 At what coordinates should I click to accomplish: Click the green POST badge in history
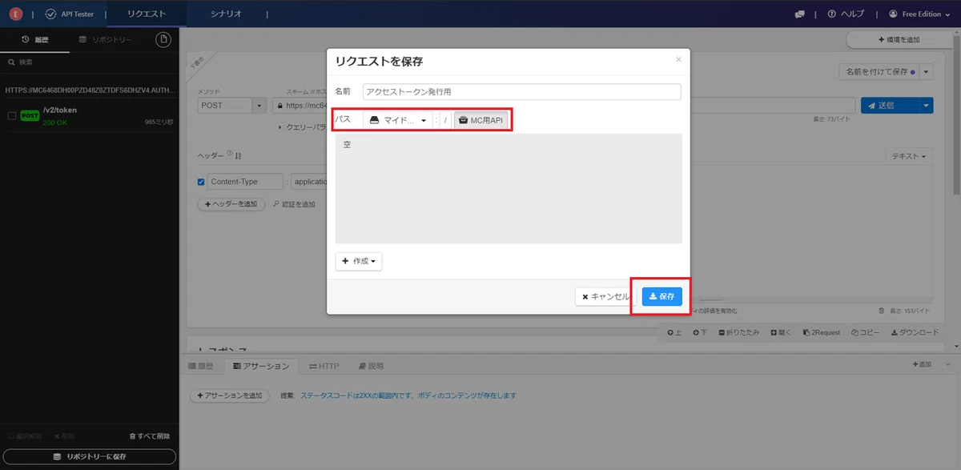pos(30,115)
